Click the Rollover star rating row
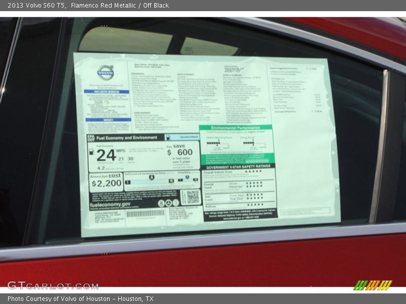Screen dimensions: 406x304 pos(253,206)
